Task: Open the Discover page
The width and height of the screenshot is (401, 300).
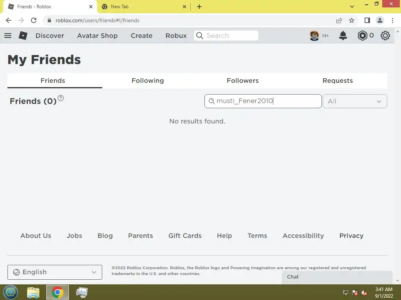Action: (50, 36)
